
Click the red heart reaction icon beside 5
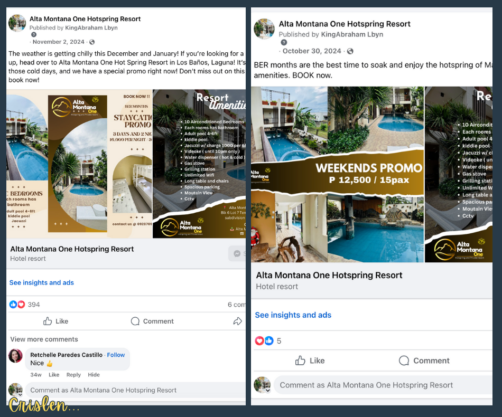point(259,341)
